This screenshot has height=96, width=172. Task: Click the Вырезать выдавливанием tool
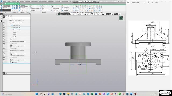pos(23,8)
